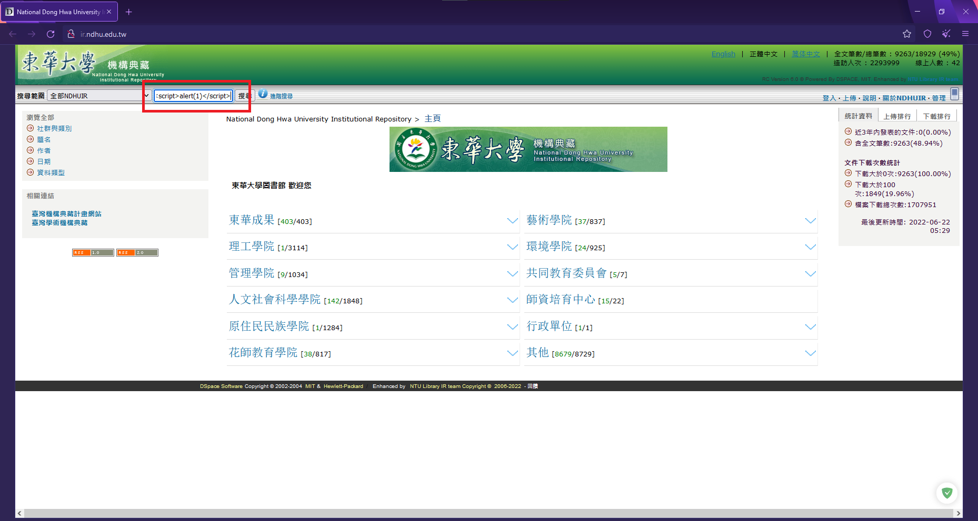
Task: Click the 登入 login link
Action: (830, 98)
